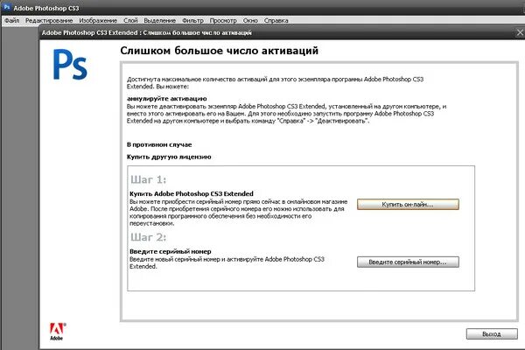525x350 pixels.
Task: Open the Слой menu
Action: tap(130, 20)
